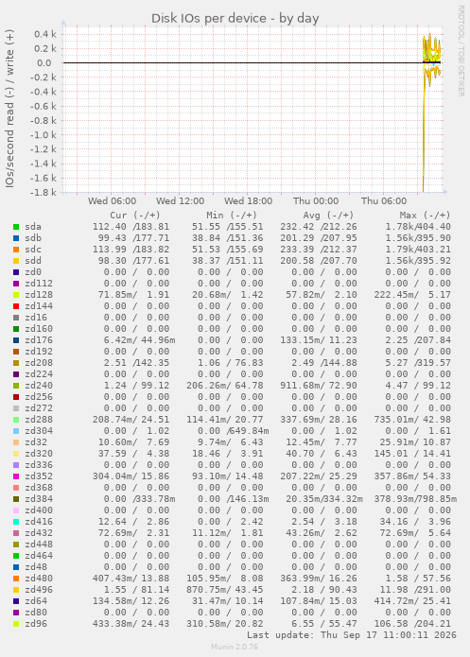
Task: Click the 'zd432' device label
Action: coord(39,533)
